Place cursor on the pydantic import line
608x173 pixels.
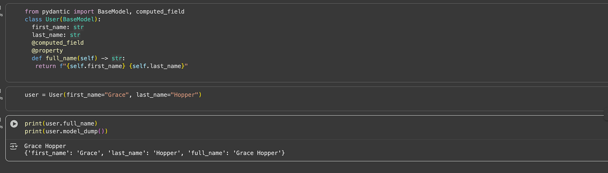[x=105, y=11]
